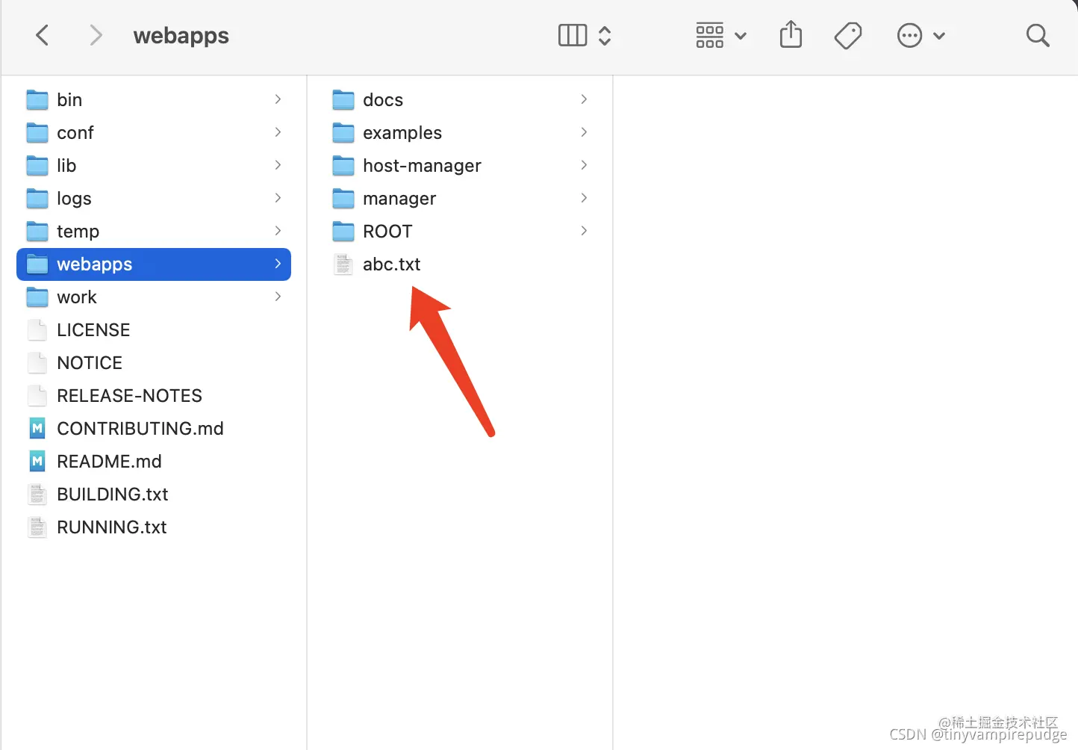Viewport: 1078px width, 750px height.
Task: Expand the logs folder chevron
Action: 278,198
